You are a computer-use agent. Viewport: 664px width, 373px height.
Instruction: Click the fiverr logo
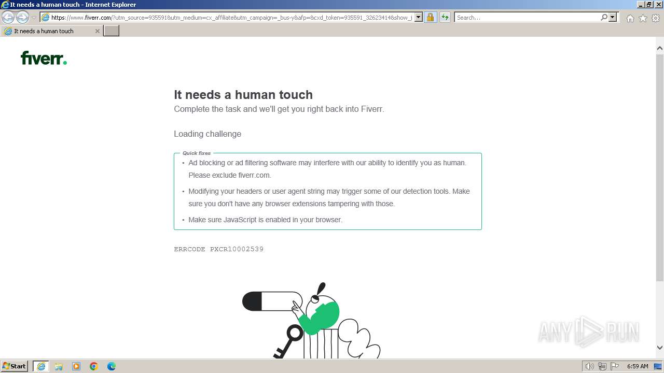tap(44, 58)
